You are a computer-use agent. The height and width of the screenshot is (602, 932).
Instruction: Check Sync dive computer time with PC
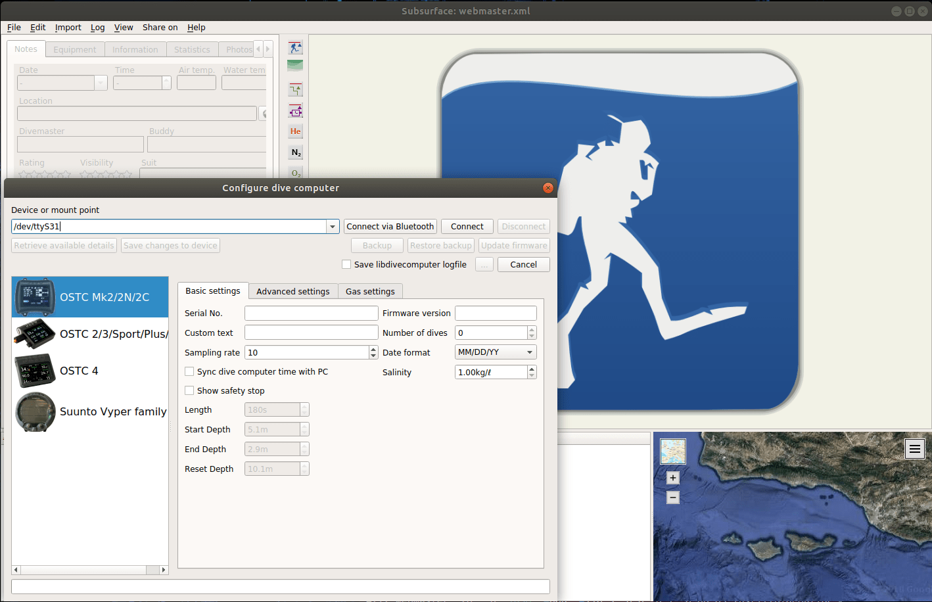[189, 371]
